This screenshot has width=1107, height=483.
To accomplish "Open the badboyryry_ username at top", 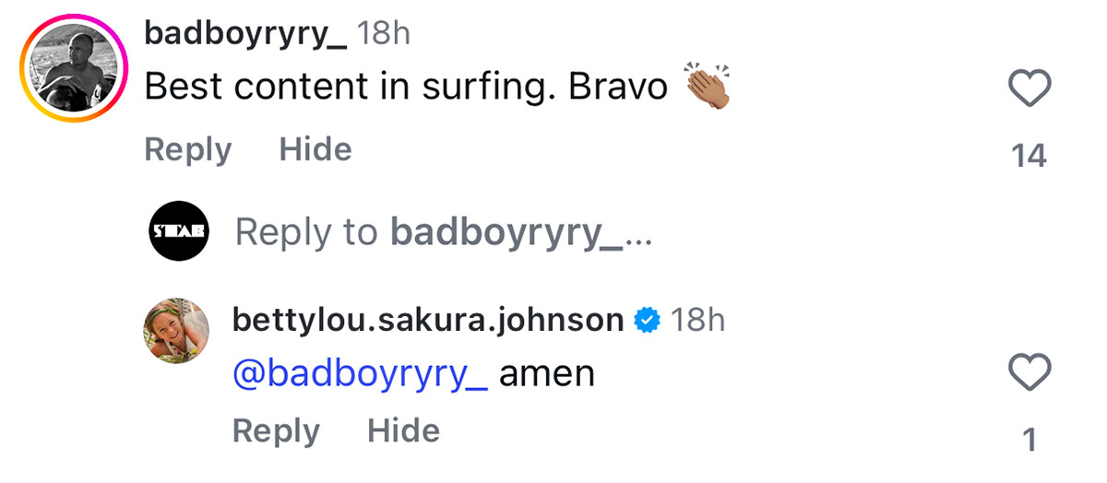I will pyautogui.click(x=245, y=34).
